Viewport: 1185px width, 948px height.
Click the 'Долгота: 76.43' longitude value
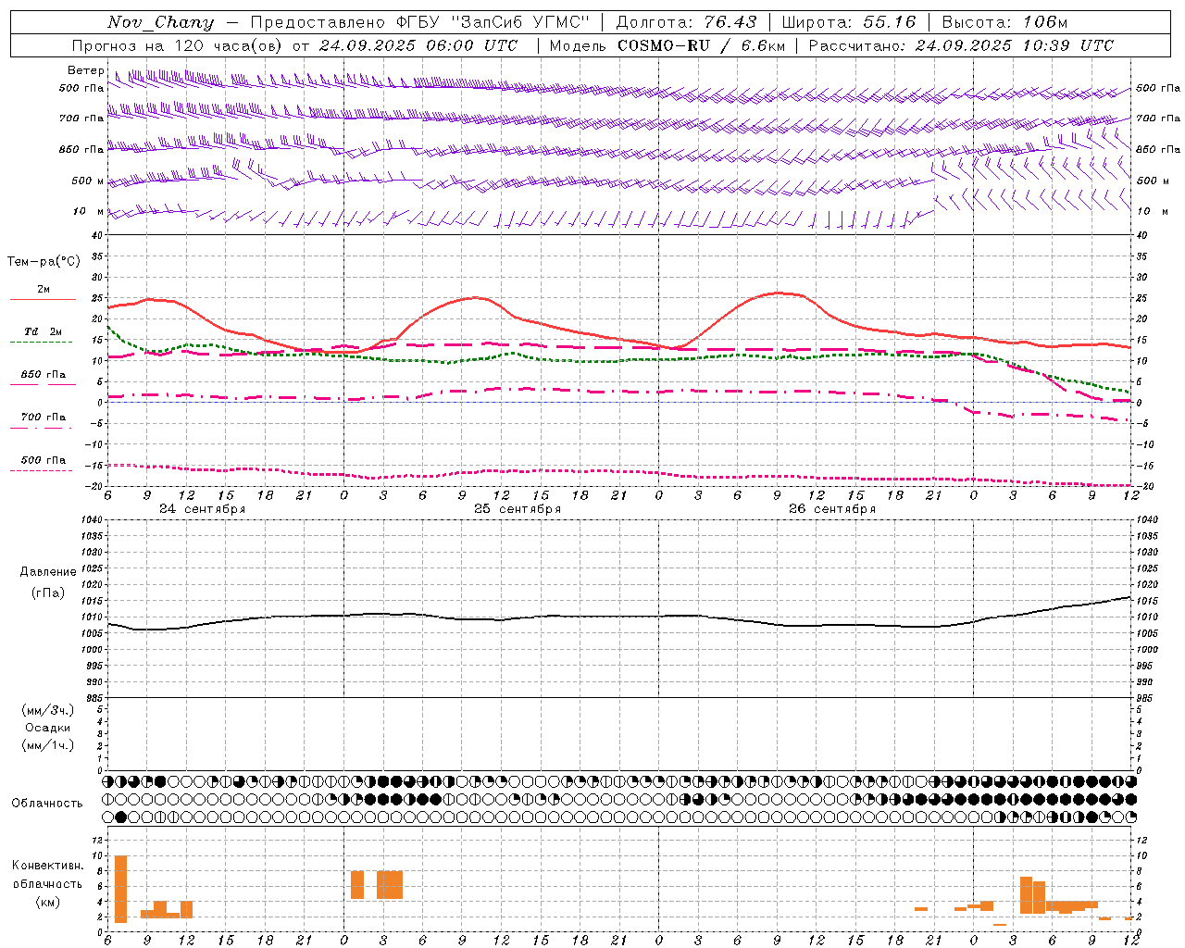coord(685,22)
